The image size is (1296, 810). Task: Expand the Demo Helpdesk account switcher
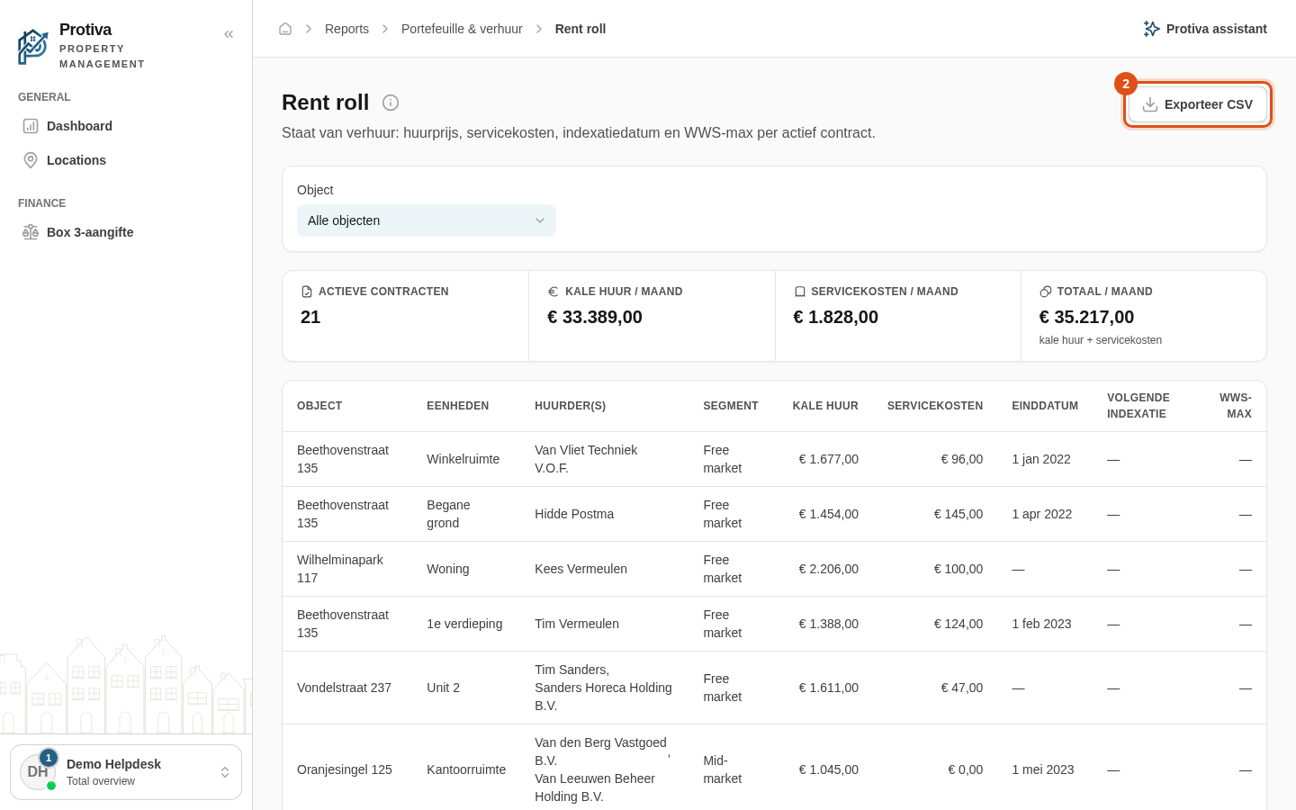126,772
